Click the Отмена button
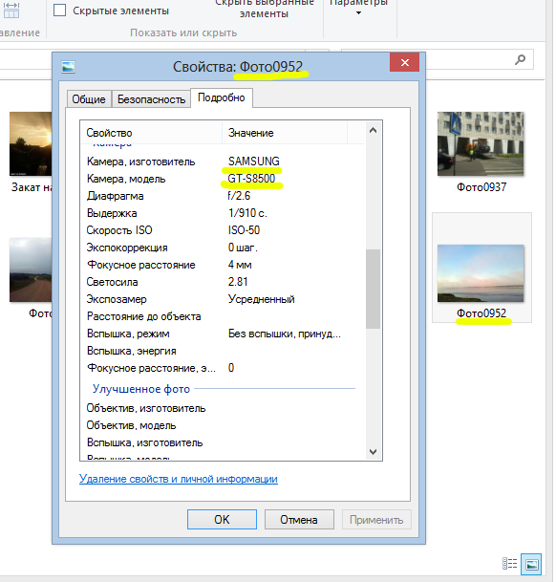This screenshot has height=582, width=556. click(x=299, y=519)
